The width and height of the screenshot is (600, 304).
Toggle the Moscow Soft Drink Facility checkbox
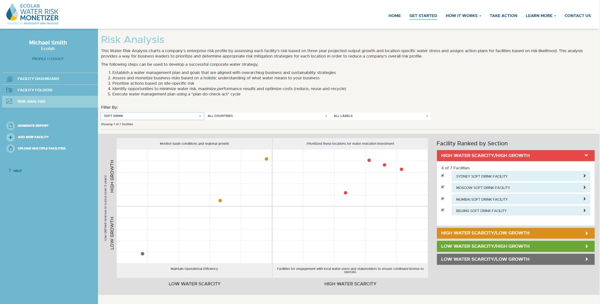443,187
